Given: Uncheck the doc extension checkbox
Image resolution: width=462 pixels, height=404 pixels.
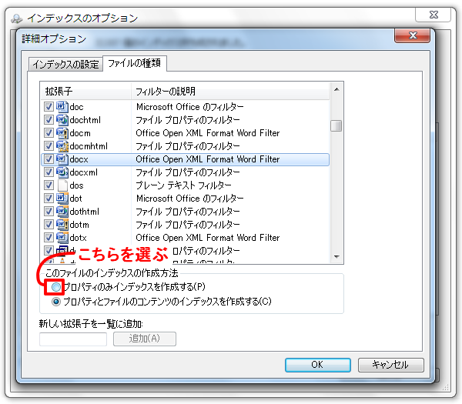Looking at the screenshot, I should (x=49, y=107).
